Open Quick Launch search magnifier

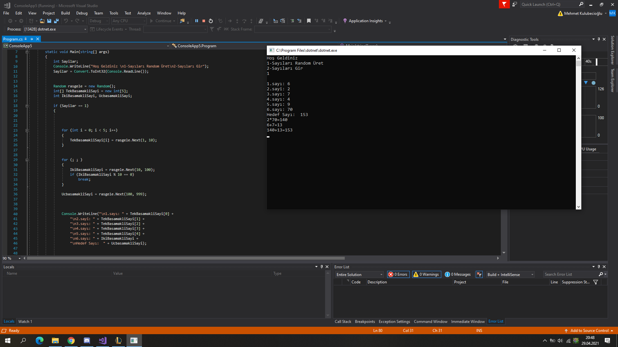581,4
